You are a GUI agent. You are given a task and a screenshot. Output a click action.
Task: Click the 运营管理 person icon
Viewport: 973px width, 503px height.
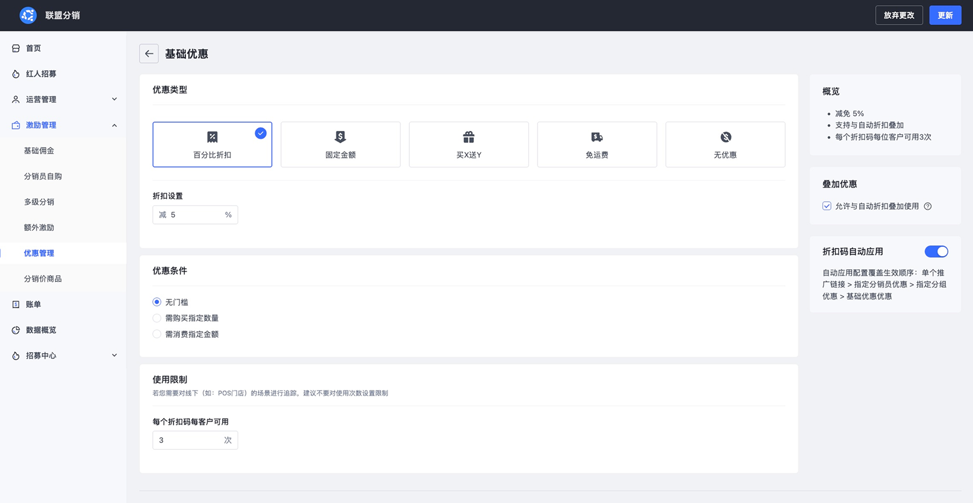(x=16, y=99)
